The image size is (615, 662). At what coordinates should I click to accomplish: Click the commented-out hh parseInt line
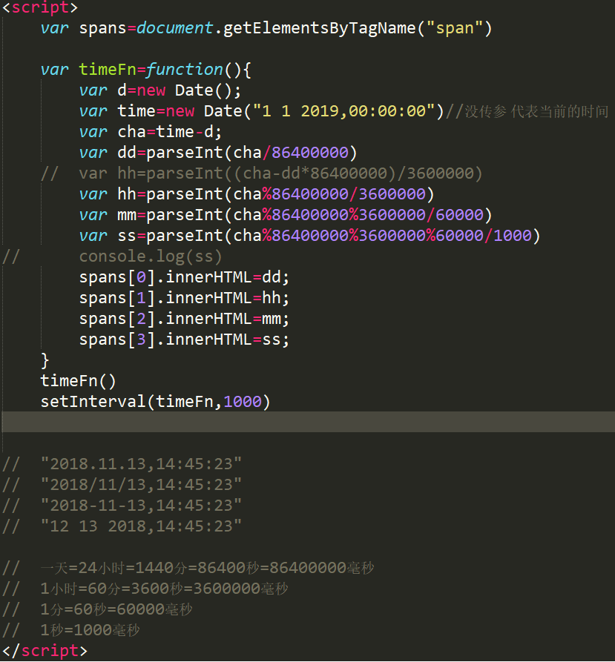(x=261, y=173)
